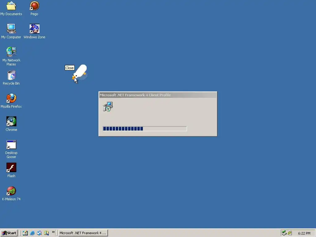Click the Close tooltip near the goose
Screen dimensions: 316x237
point(69,68)
